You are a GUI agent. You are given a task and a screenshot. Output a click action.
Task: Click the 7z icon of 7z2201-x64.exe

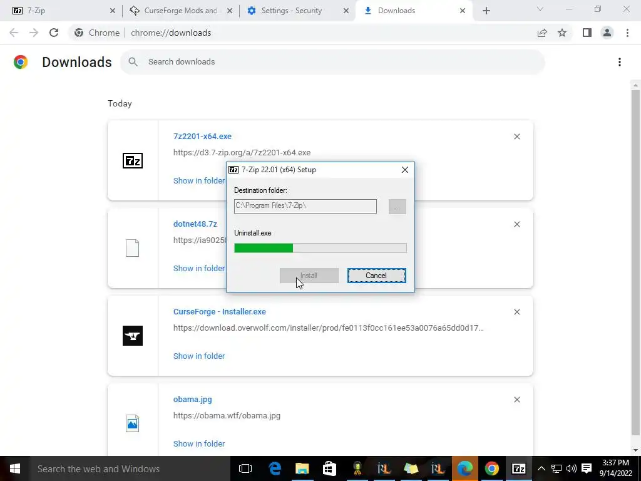133,161
